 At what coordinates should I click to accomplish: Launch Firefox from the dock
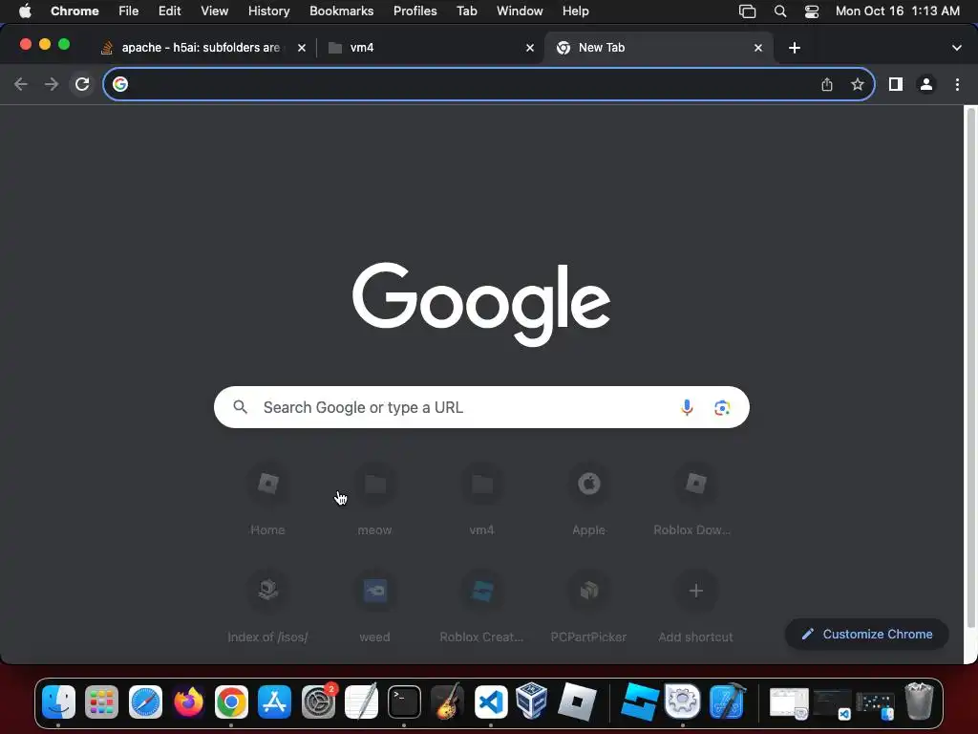click(188, 702)
